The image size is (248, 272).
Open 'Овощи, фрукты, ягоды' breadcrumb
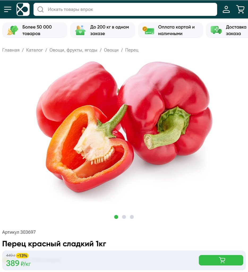click(73, 50)
